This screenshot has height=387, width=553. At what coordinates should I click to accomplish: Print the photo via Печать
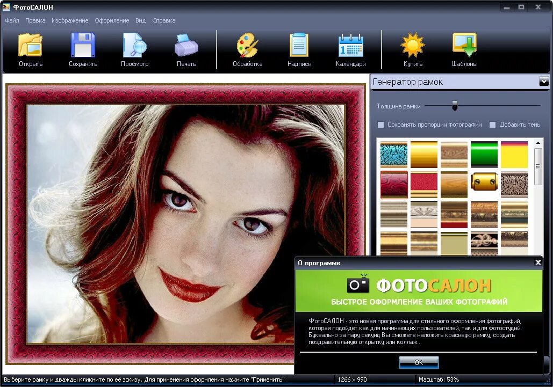[186, 49]
